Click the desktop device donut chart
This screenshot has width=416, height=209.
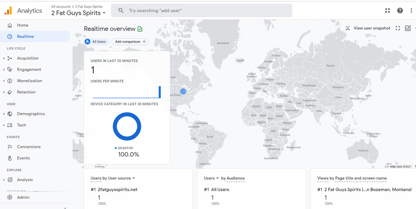coord(127,126)
